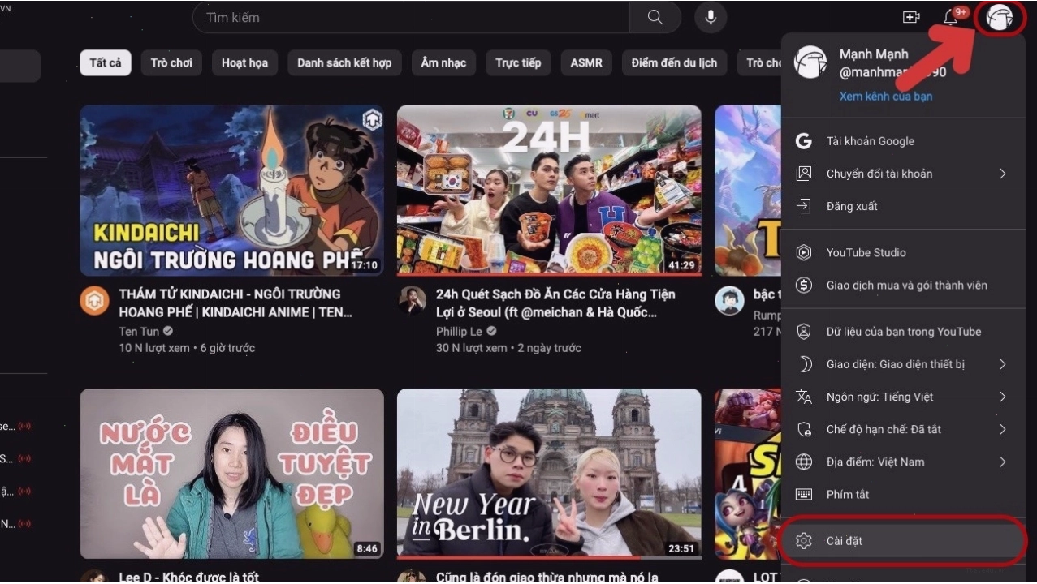Open Phím tắt menu entry

click(903, 494)
